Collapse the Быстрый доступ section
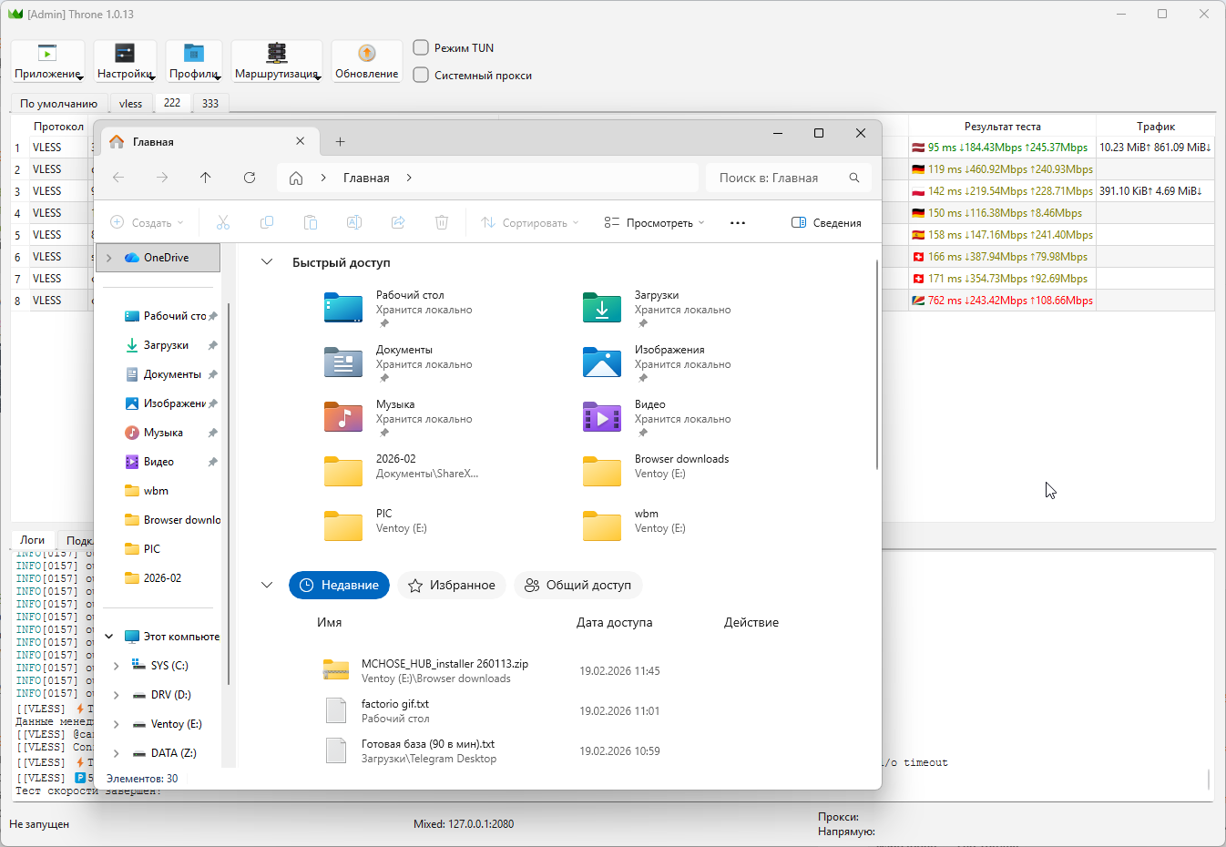 point(267,262)
